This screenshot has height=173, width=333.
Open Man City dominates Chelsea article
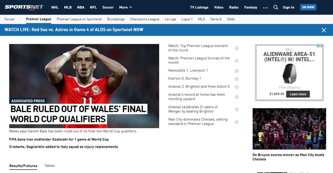tap(198, 122)
